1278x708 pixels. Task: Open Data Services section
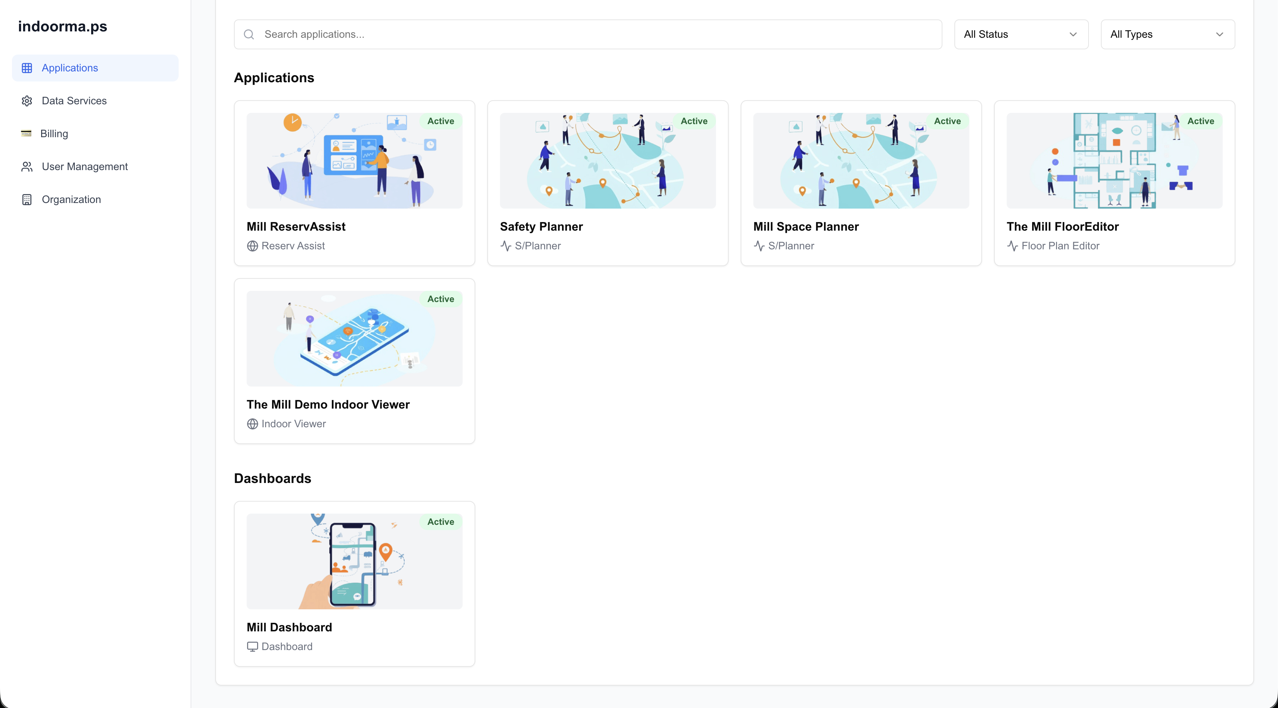[95, 101]
